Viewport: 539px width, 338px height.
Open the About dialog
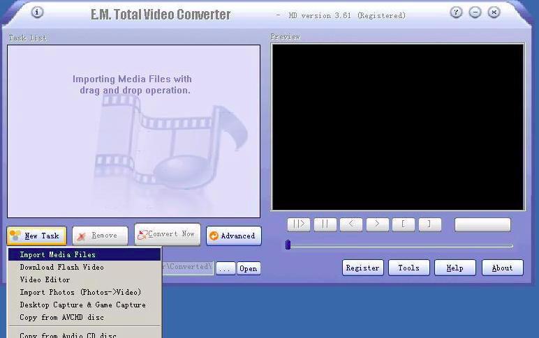(502, 268)
